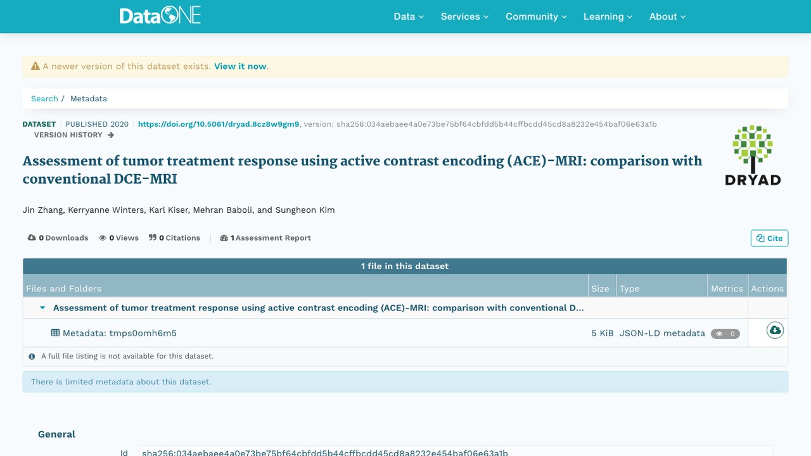Click the dataset title heading

(x=362, y=170)
